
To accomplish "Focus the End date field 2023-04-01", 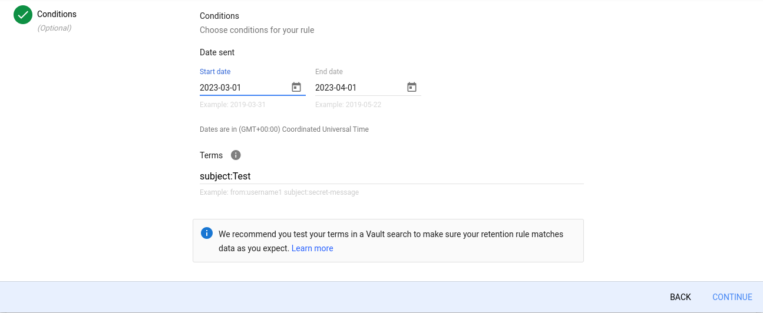I will pos(359,88).
